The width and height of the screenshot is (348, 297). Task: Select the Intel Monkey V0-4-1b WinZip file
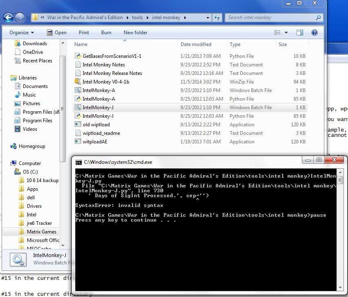coord(106,82)
